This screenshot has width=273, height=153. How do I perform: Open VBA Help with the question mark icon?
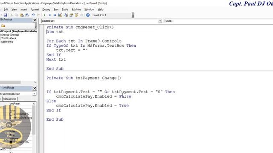click(x=88, y=15)
